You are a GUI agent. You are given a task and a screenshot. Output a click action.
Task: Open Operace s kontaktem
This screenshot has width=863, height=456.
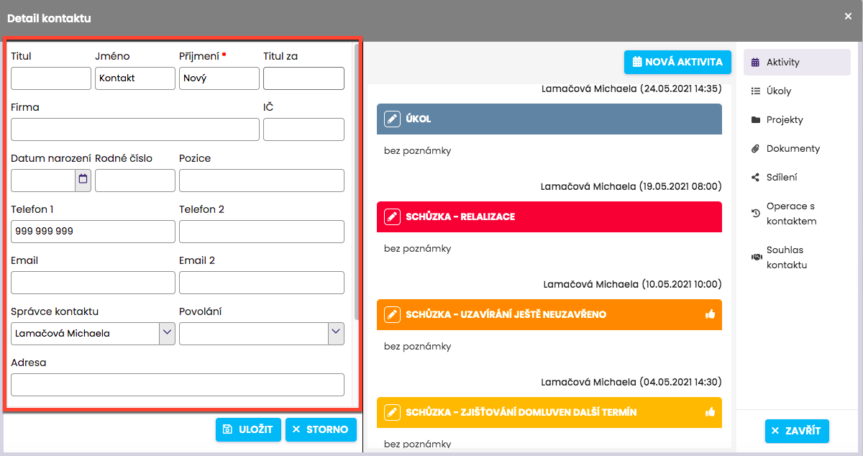(x=791, y=214)
